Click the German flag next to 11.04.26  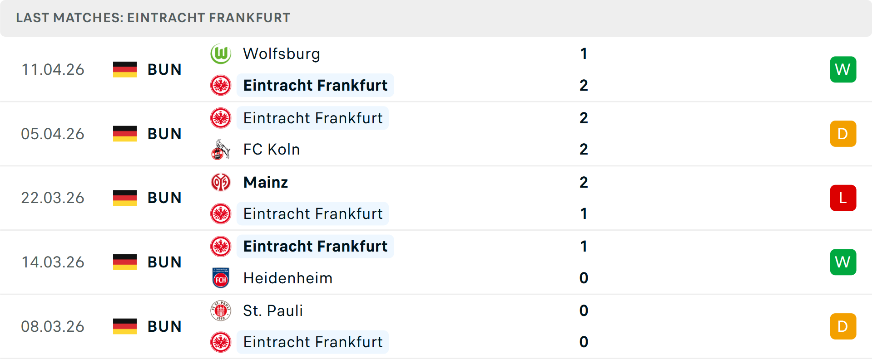(124, 69)
